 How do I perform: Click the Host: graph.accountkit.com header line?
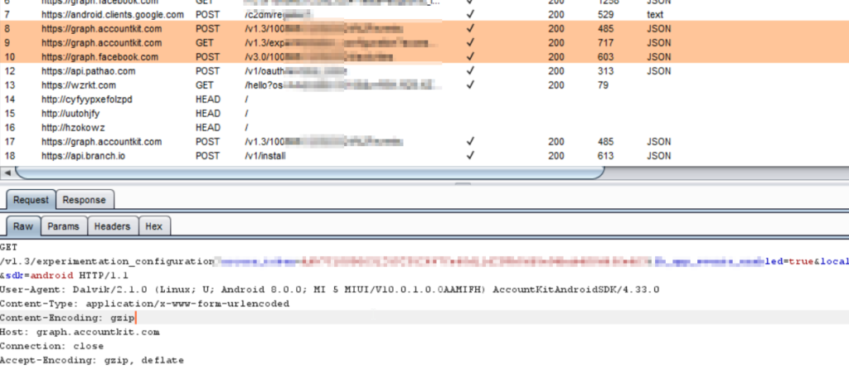(x=80, y=332)
